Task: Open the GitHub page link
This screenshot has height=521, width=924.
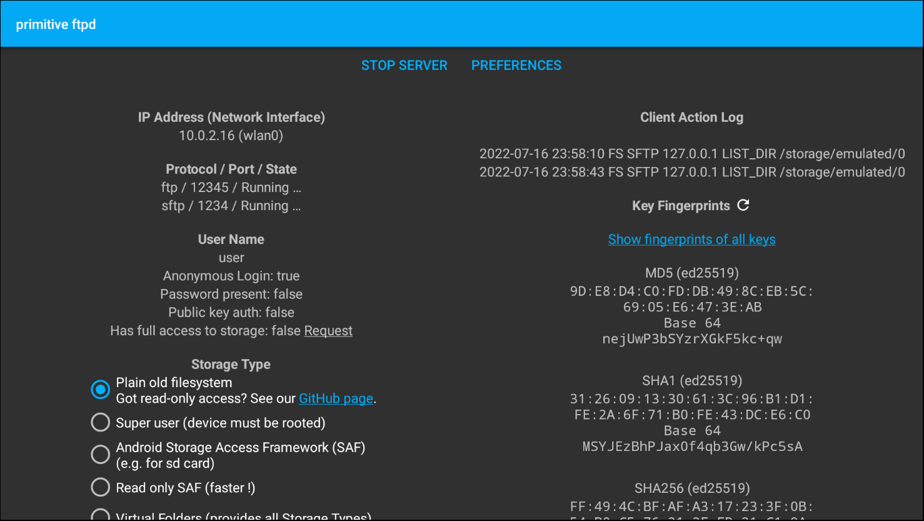Action: pyautogui.click(x=336, y=398)
